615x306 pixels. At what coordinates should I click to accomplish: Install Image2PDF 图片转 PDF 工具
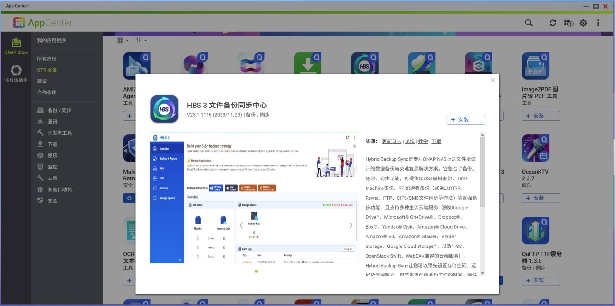coord(541,116)
